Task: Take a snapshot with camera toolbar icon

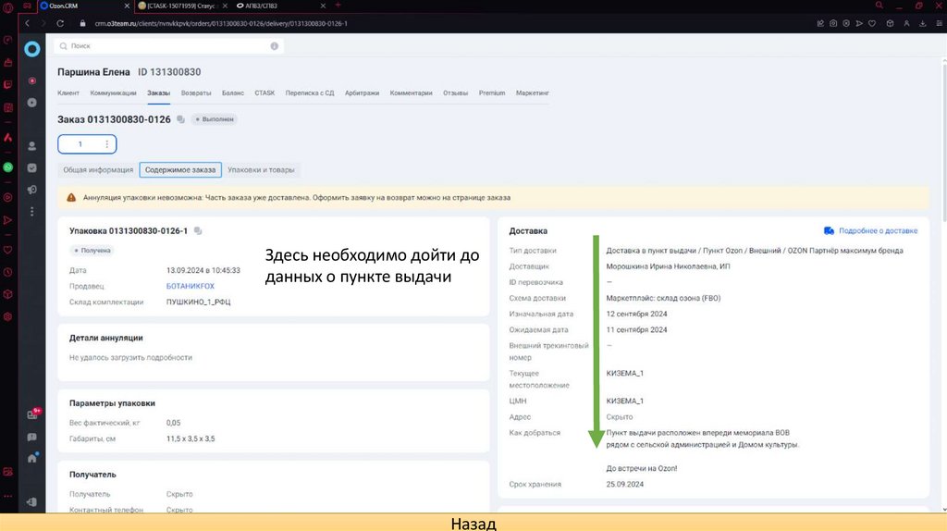Action: (833, 23)
